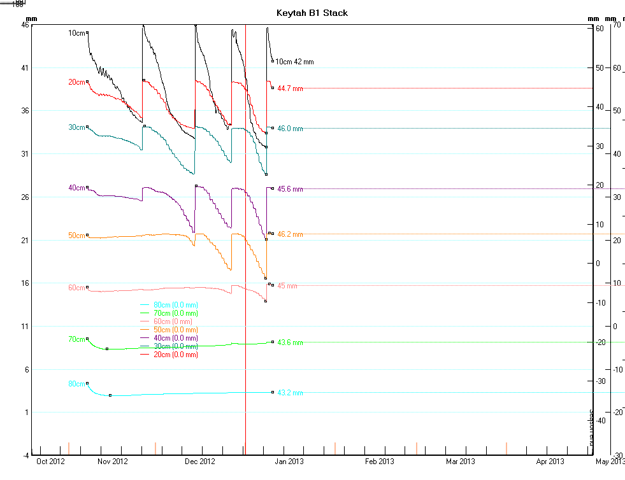The height and width of the screenshot is (480, 625).
Task: Select the 10cm series label at left
Action: [76, 32]
